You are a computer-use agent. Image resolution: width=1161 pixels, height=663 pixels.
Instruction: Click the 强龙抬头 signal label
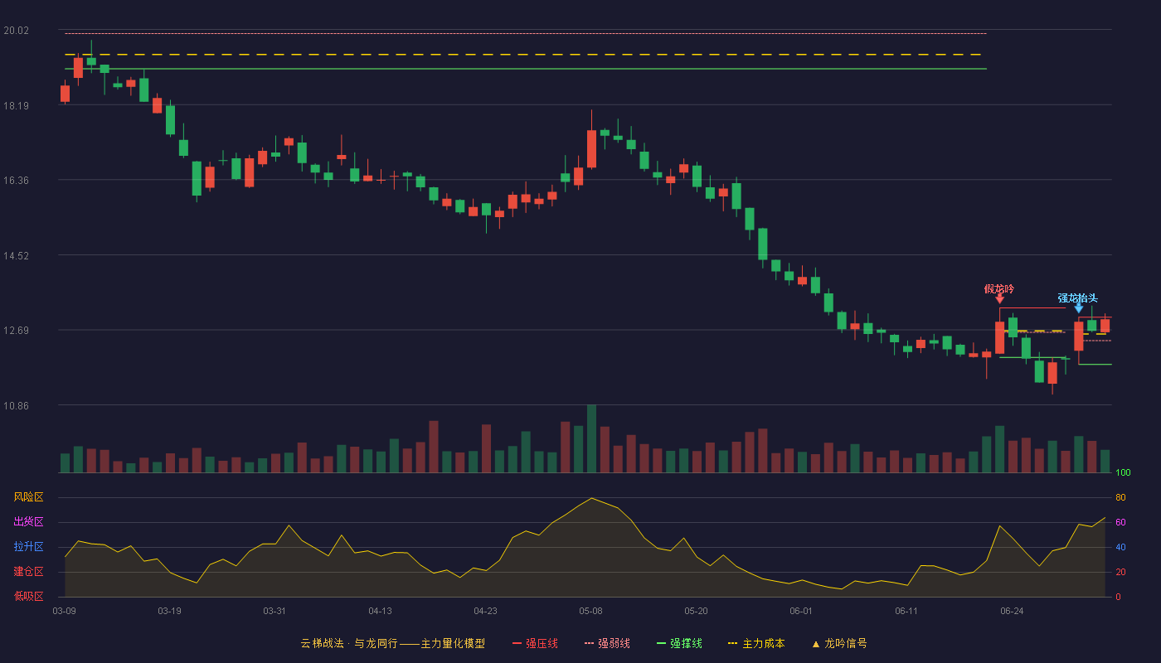(1077, 298)
